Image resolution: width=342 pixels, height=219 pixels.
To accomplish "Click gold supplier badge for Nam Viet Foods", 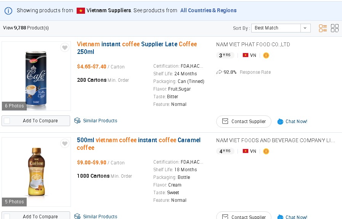I will pos(266,151).
